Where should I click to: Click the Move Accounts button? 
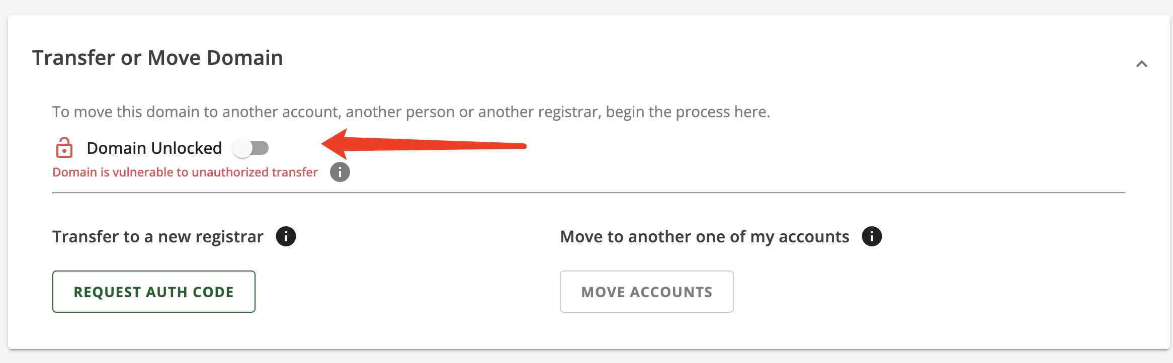(x=647, y=292)
